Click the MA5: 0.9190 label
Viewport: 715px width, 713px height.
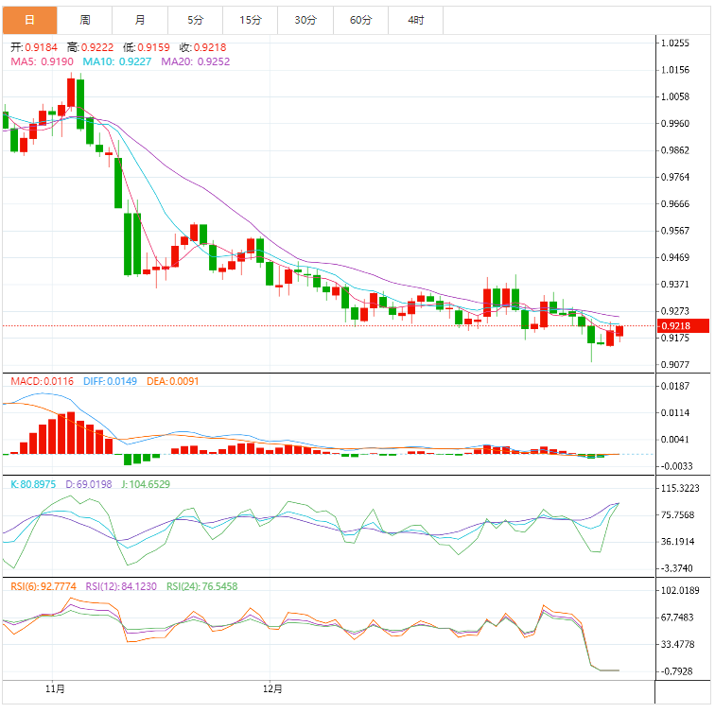[x=42, y=61]
